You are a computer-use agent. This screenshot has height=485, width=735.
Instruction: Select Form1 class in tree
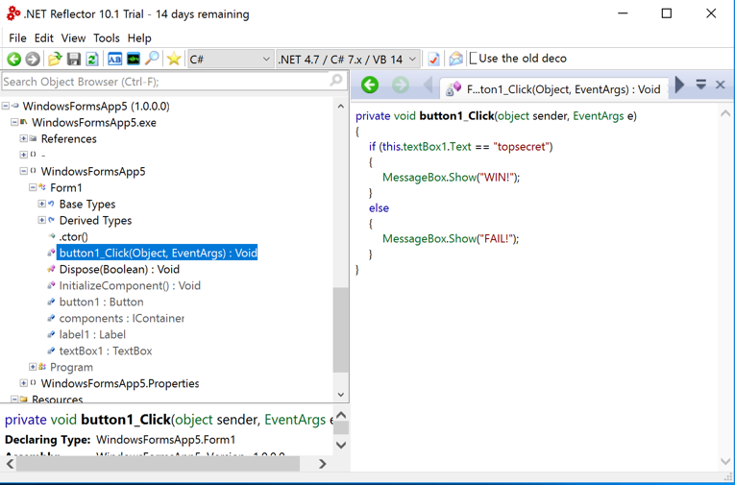(66, 187)
